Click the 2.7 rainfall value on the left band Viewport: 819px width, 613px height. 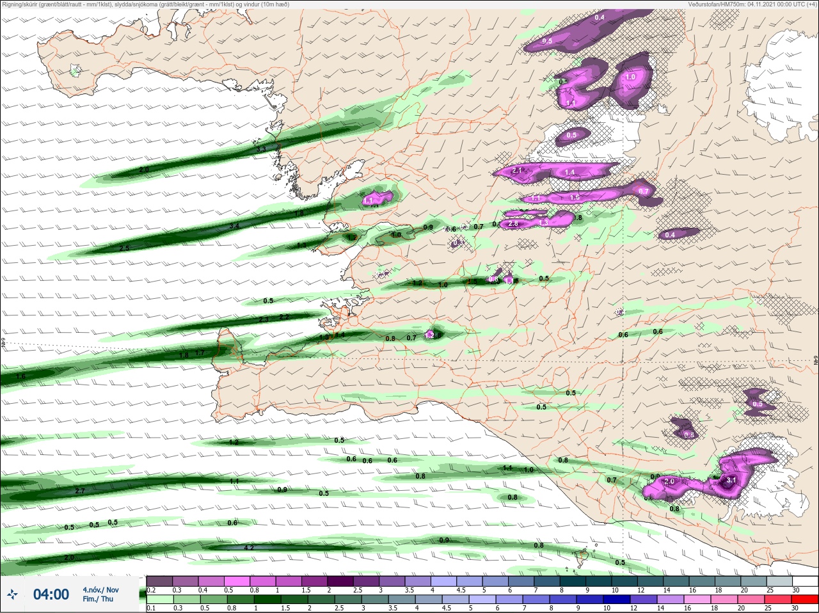tap(80, 491)
